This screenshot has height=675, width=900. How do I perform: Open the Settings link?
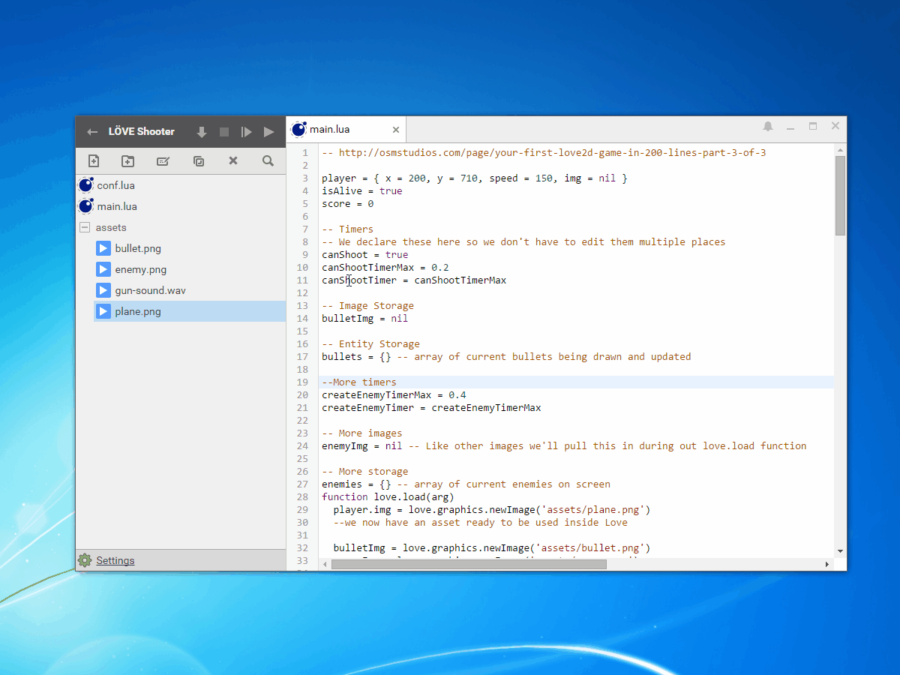[x=115, y=560]
